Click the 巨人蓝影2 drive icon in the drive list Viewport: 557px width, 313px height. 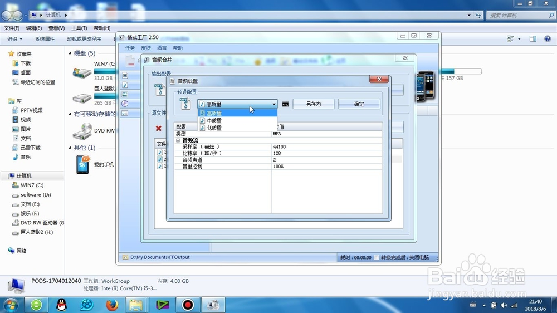(x=82, y=97)
